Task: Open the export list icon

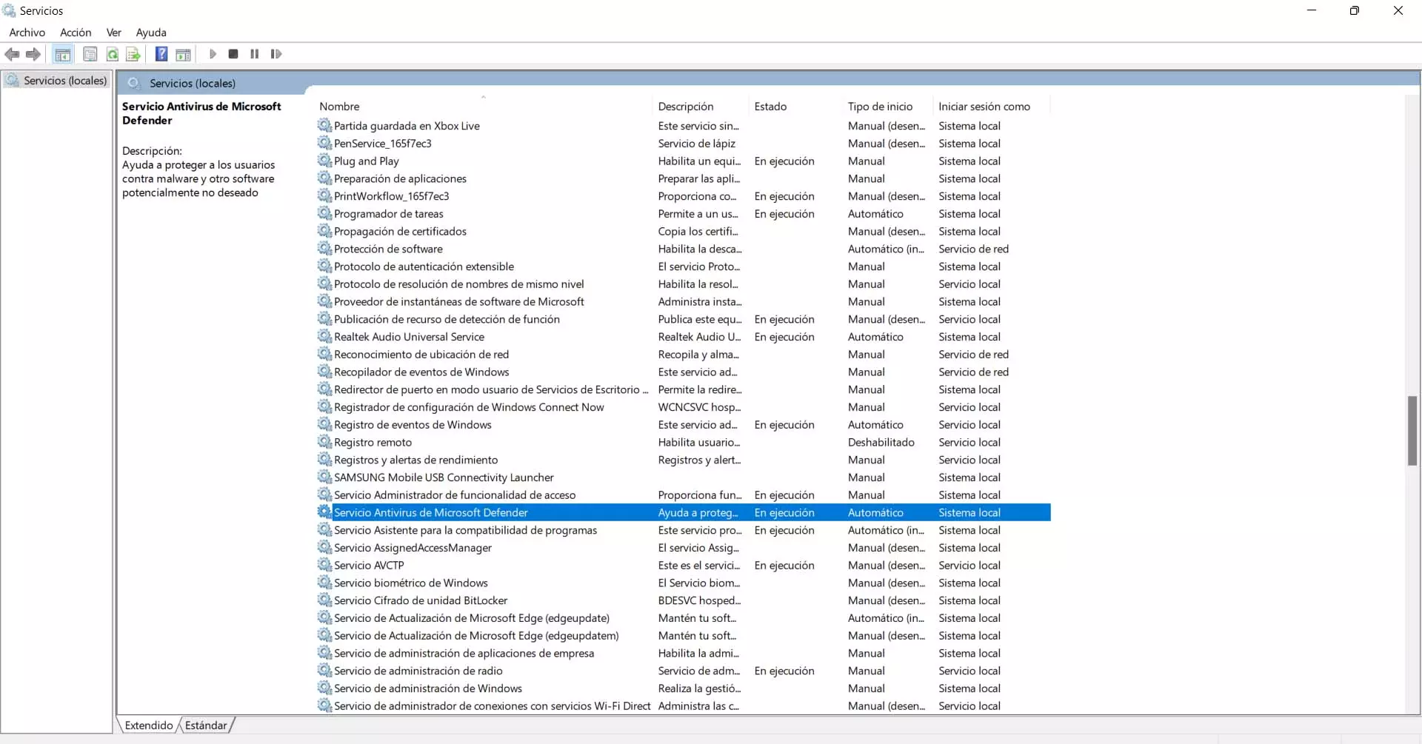Action: (x=133, y=54)
